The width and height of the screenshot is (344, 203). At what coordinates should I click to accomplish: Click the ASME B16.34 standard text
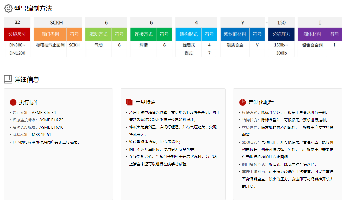(x=35, y=112)
